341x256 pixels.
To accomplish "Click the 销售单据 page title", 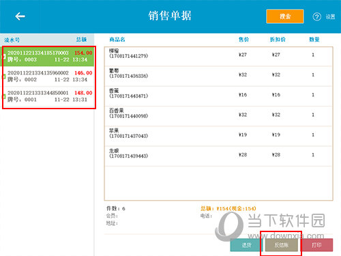I will pyautogui.click(x=170, y=16).
